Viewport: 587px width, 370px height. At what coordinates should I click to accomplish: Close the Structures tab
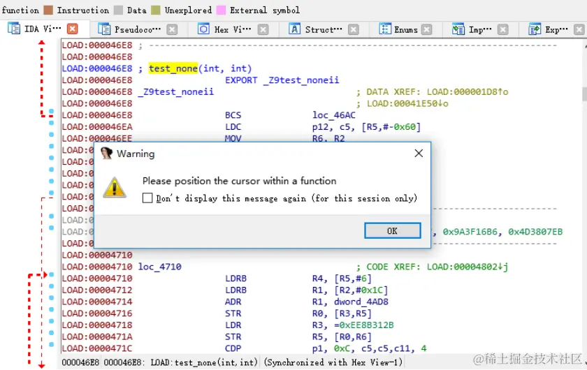tap(354, 29)
